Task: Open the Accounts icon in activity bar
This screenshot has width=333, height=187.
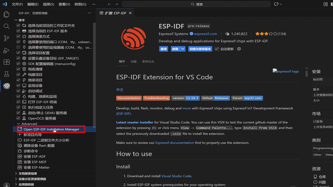Action: [x=6, y=185]
